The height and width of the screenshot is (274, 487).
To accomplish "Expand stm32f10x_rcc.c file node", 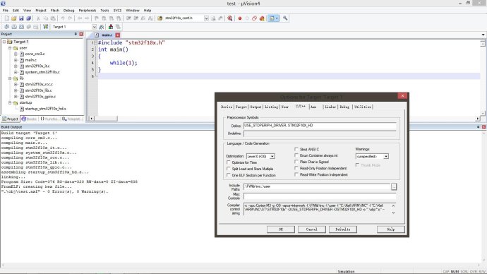I will pos(16,84).
